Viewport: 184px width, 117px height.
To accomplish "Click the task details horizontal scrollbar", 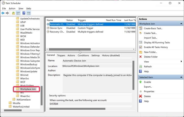I will coord(77,109).
